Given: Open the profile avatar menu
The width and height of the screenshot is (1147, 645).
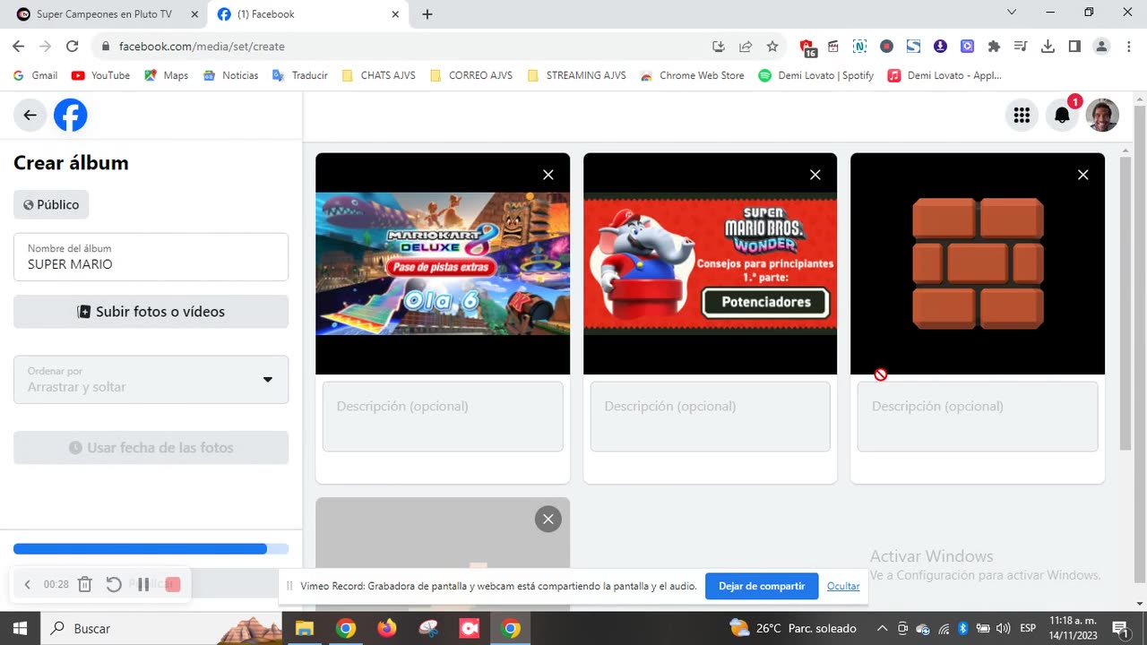Looking at the screenshot, I should 1102,115.
